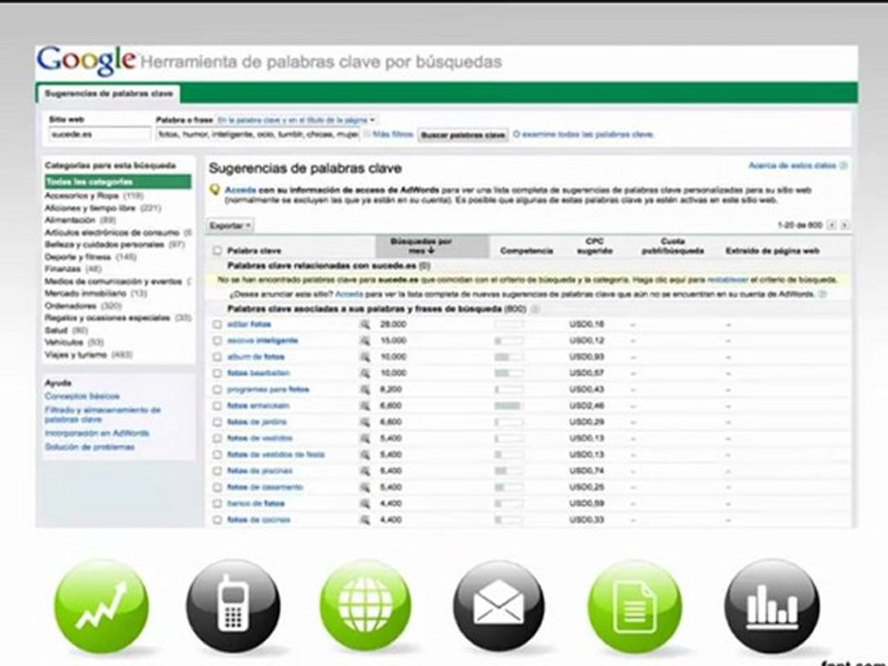Open the 'Exportar' dropdown
The image size is (888, 666).
[230, 226]
